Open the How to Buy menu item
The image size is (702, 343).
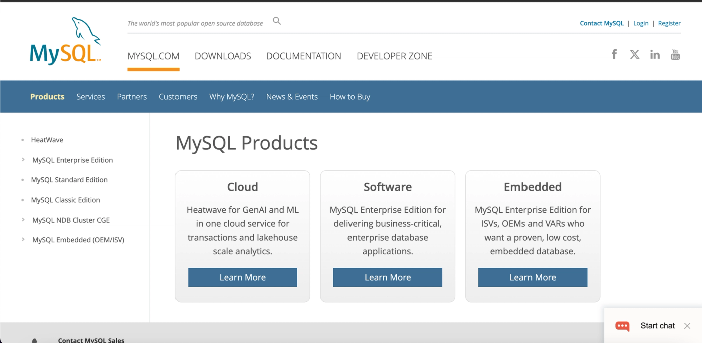tap(350, 97)
